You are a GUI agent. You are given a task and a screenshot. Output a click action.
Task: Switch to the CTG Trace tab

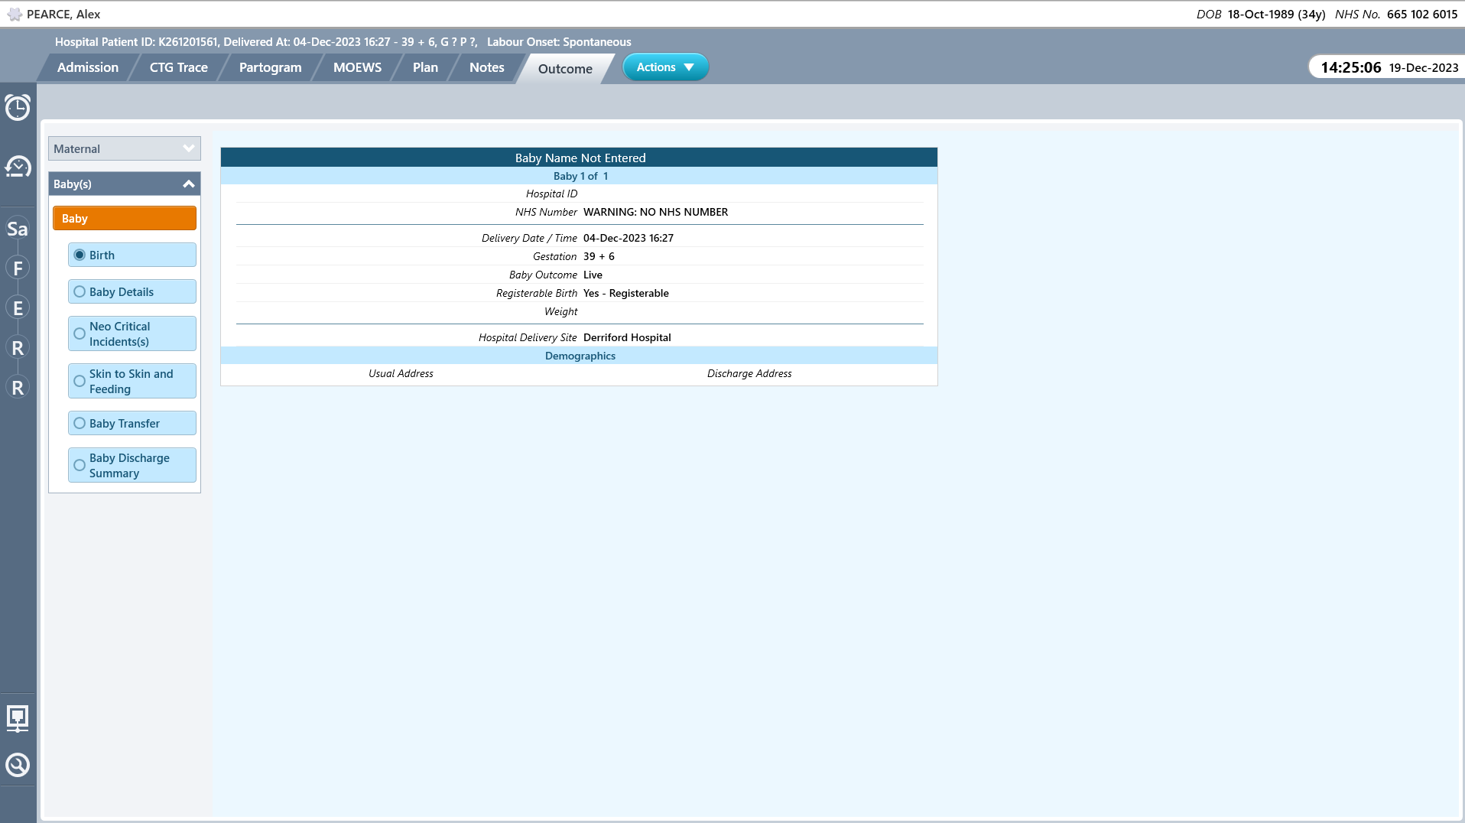tap(179, 67)
